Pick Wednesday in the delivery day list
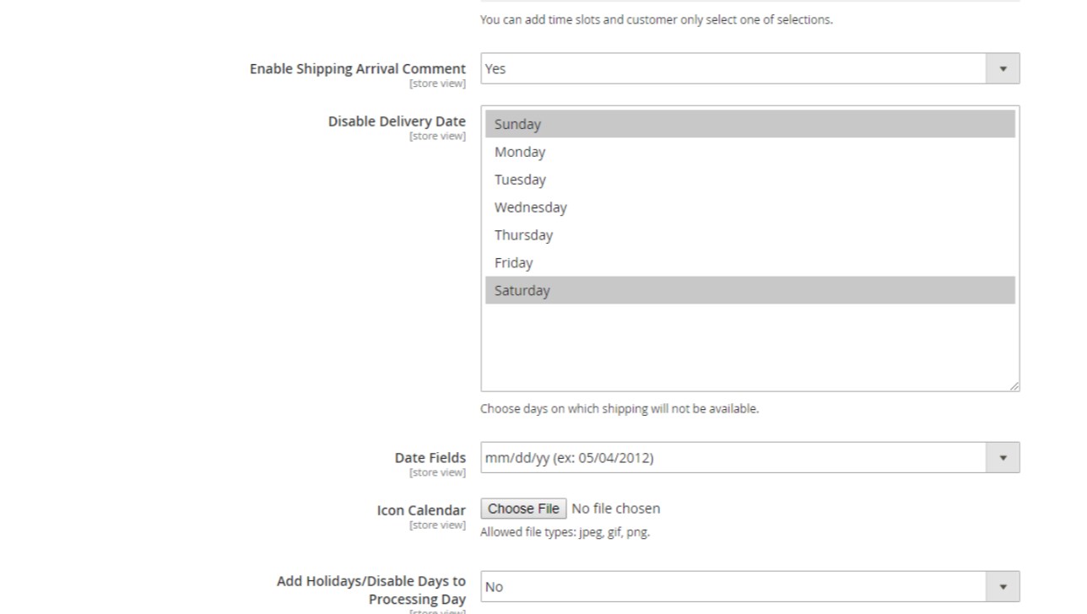The width and height of the screenshot is (1087, 614). (530, 207)
